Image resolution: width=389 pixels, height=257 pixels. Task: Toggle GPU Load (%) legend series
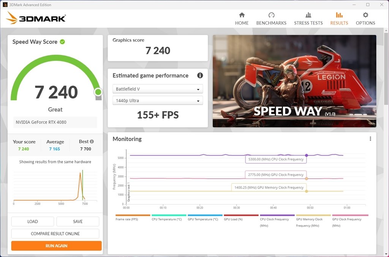[241, 218]
